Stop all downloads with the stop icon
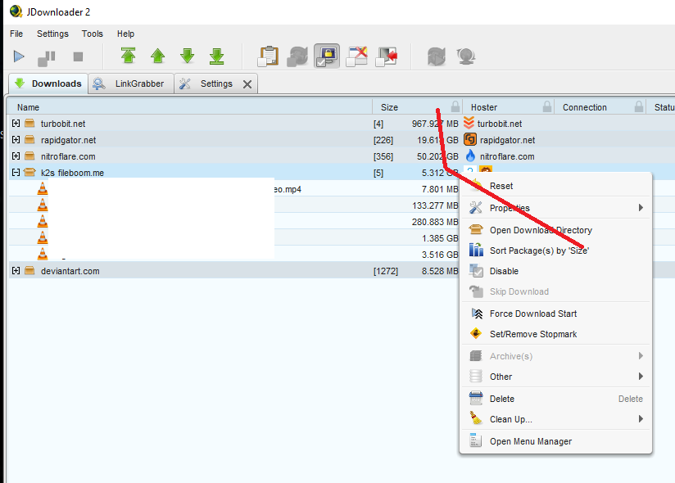This screenshot has width=675, height=483. point(78,56)
